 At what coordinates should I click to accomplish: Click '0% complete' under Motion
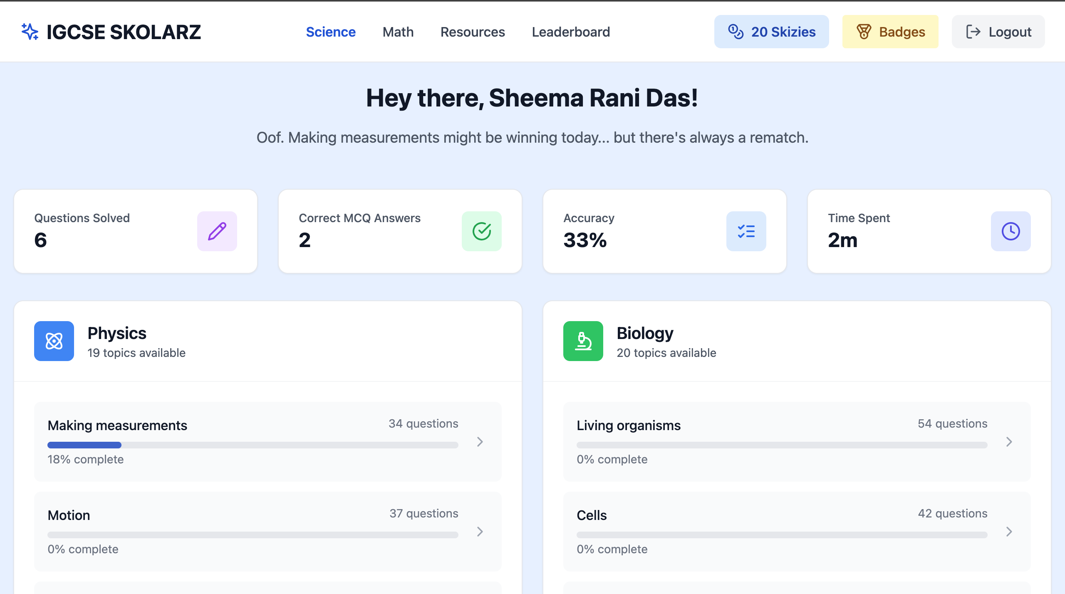83,549
